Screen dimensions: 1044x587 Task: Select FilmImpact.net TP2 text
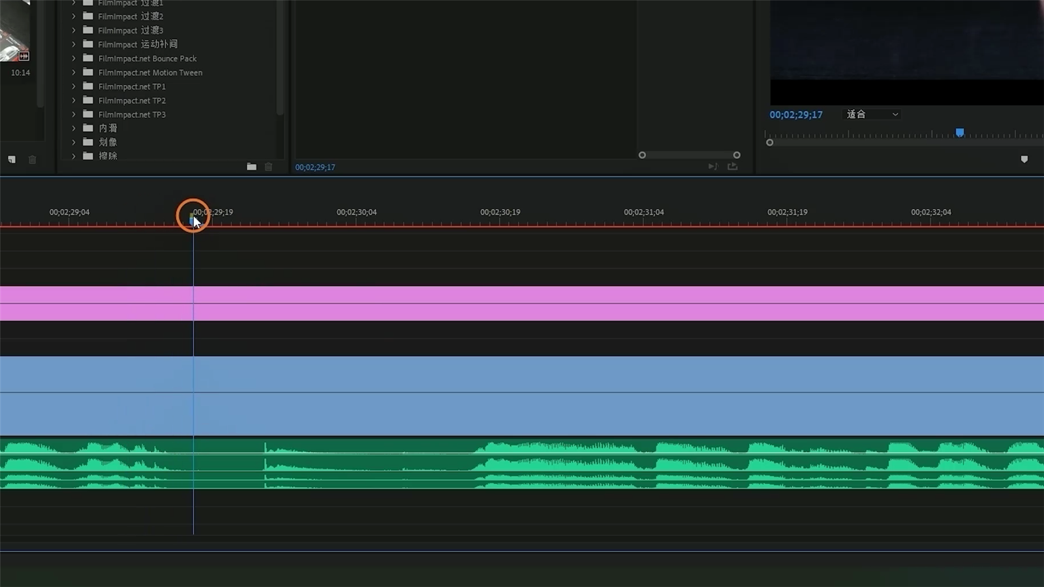[x=132, y=101]
